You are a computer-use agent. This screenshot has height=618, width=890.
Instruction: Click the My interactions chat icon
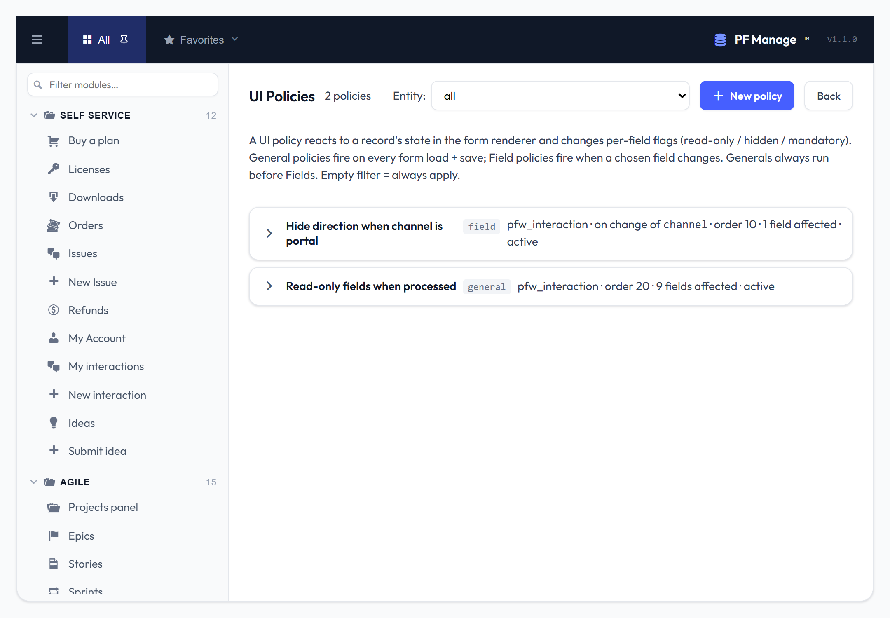54,366
